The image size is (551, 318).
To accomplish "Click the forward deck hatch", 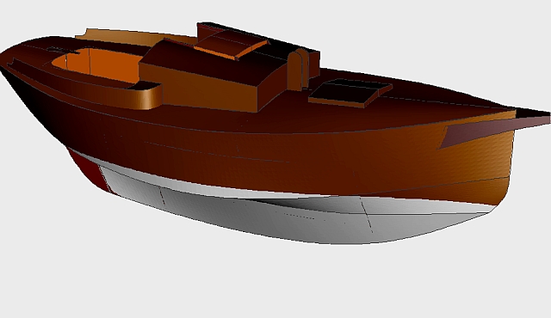I will [x=350, y=92].
